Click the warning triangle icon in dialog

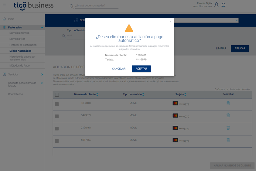(x=129, y=28)
